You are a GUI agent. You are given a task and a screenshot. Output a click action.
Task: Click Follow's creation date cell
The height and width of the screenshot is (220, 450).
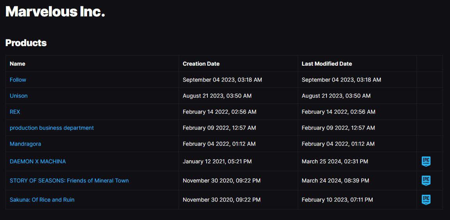222,80
